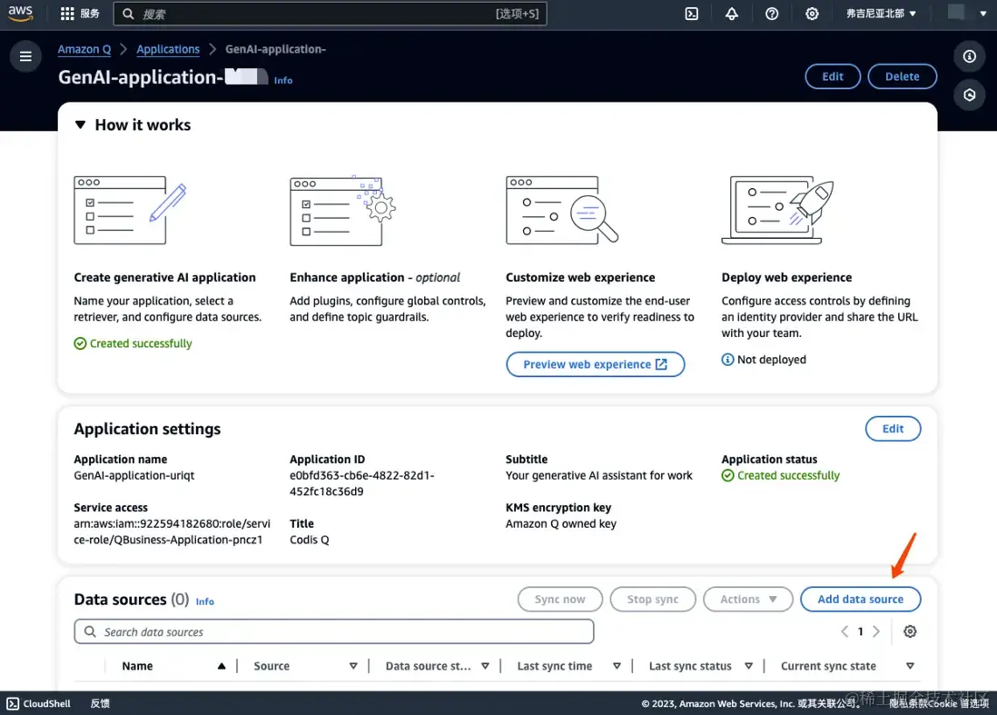
Task: Click the Search data sources field
Action: (x=334, y=631)
